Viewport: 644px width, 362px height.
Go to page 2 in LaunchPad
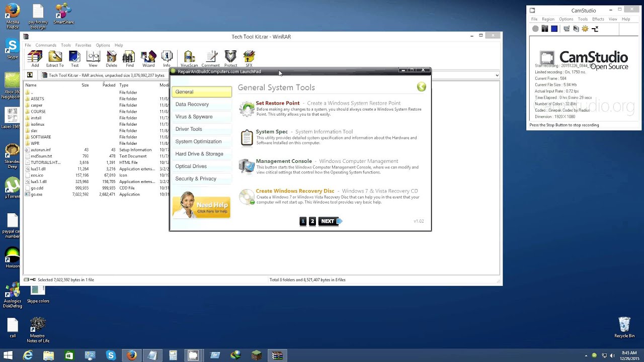pos(312,221)
